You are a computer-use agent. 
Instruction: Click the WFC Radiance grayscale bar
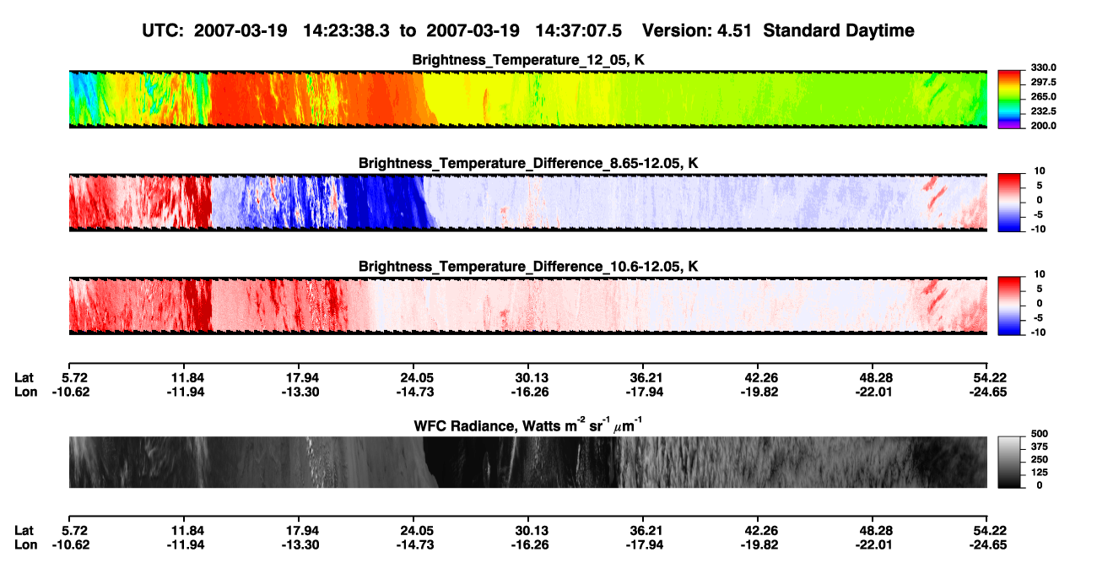coord(1008,463)
